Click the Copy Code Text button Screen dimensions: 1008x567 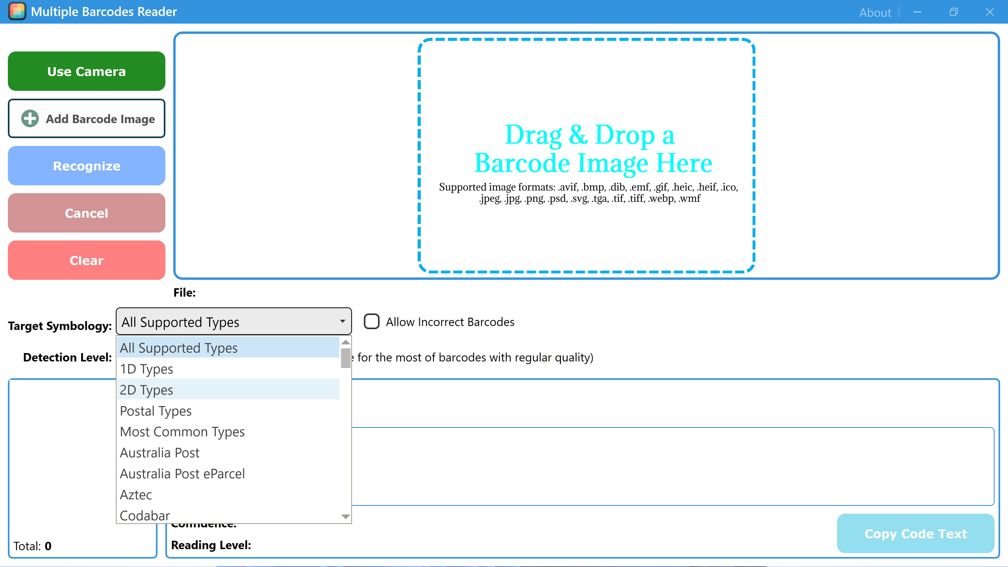(915, 533)
